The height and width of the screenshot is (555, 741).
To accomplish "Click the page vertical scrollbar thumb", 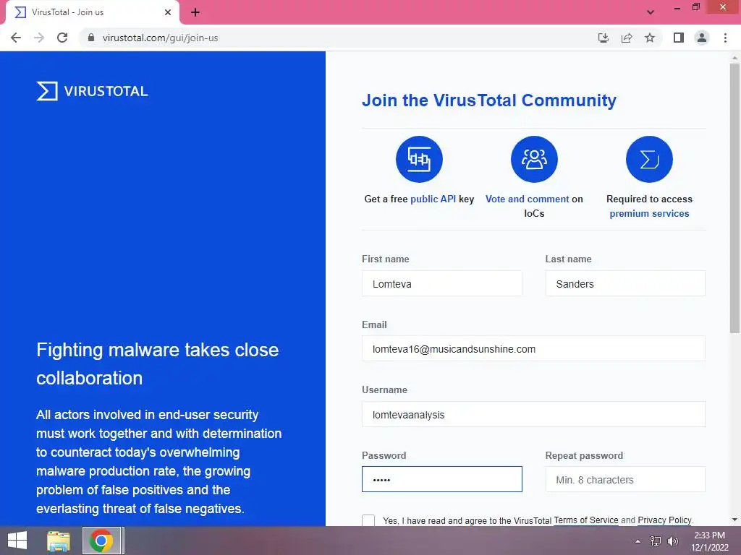I will pos(734,198).
